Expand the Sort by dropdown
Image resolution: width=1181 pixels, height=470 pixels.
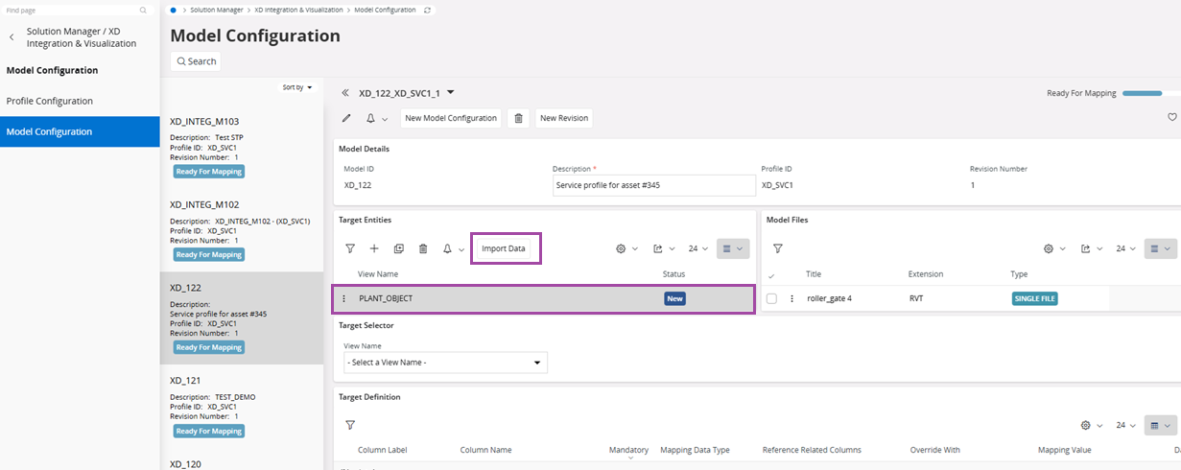[x=297, y=87]
